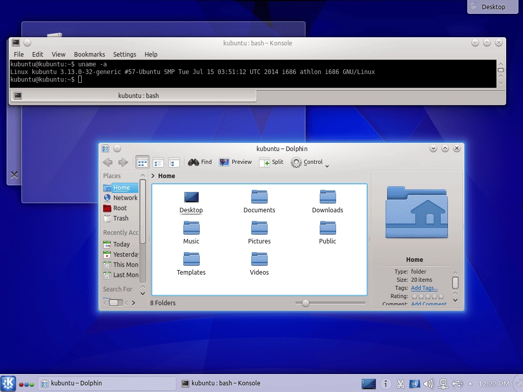
Task: Select Network in Places panel
Action: coord(121,198)
